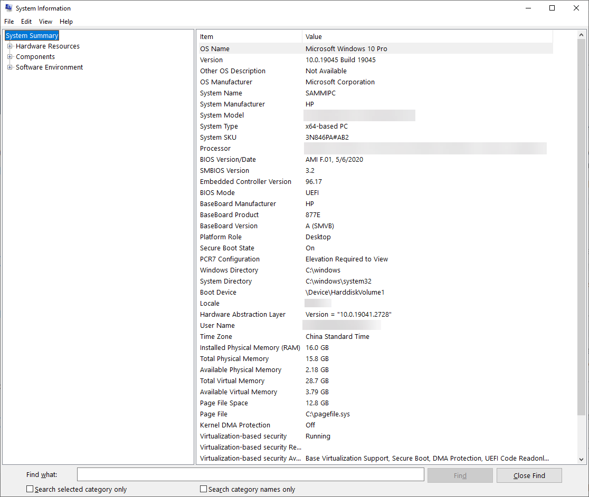Select the Platform Role row
589x497 pixels.
[x=376, y=237]
